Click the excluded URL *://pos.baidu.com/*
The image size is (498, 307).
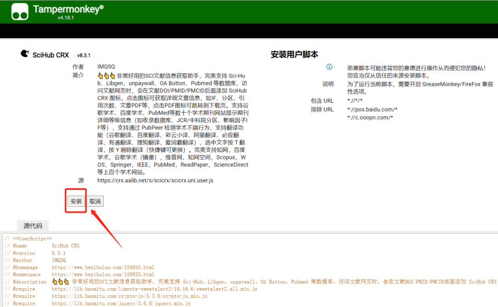pyautogui.click(x=372, y=109)
